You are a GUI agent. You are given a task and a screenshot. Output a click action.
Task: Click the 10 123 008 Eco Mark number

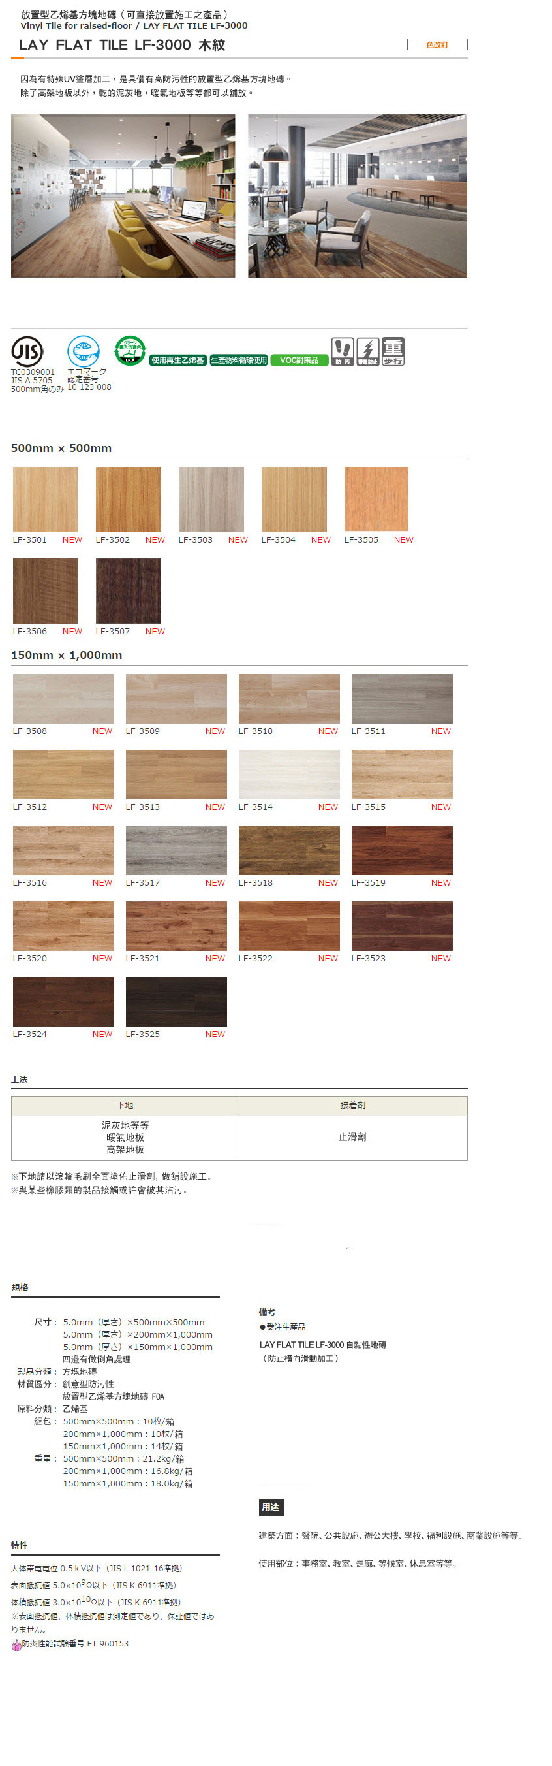89,387
